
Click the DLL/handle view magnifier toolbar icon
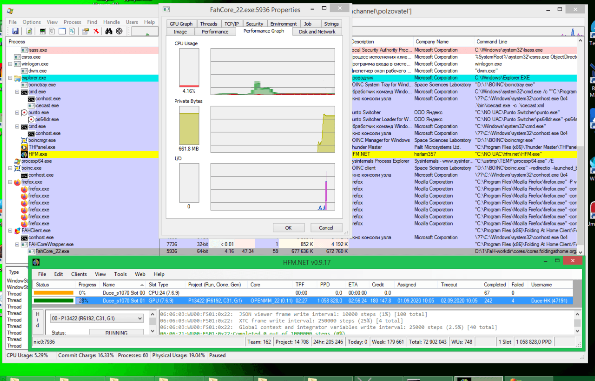72,31
